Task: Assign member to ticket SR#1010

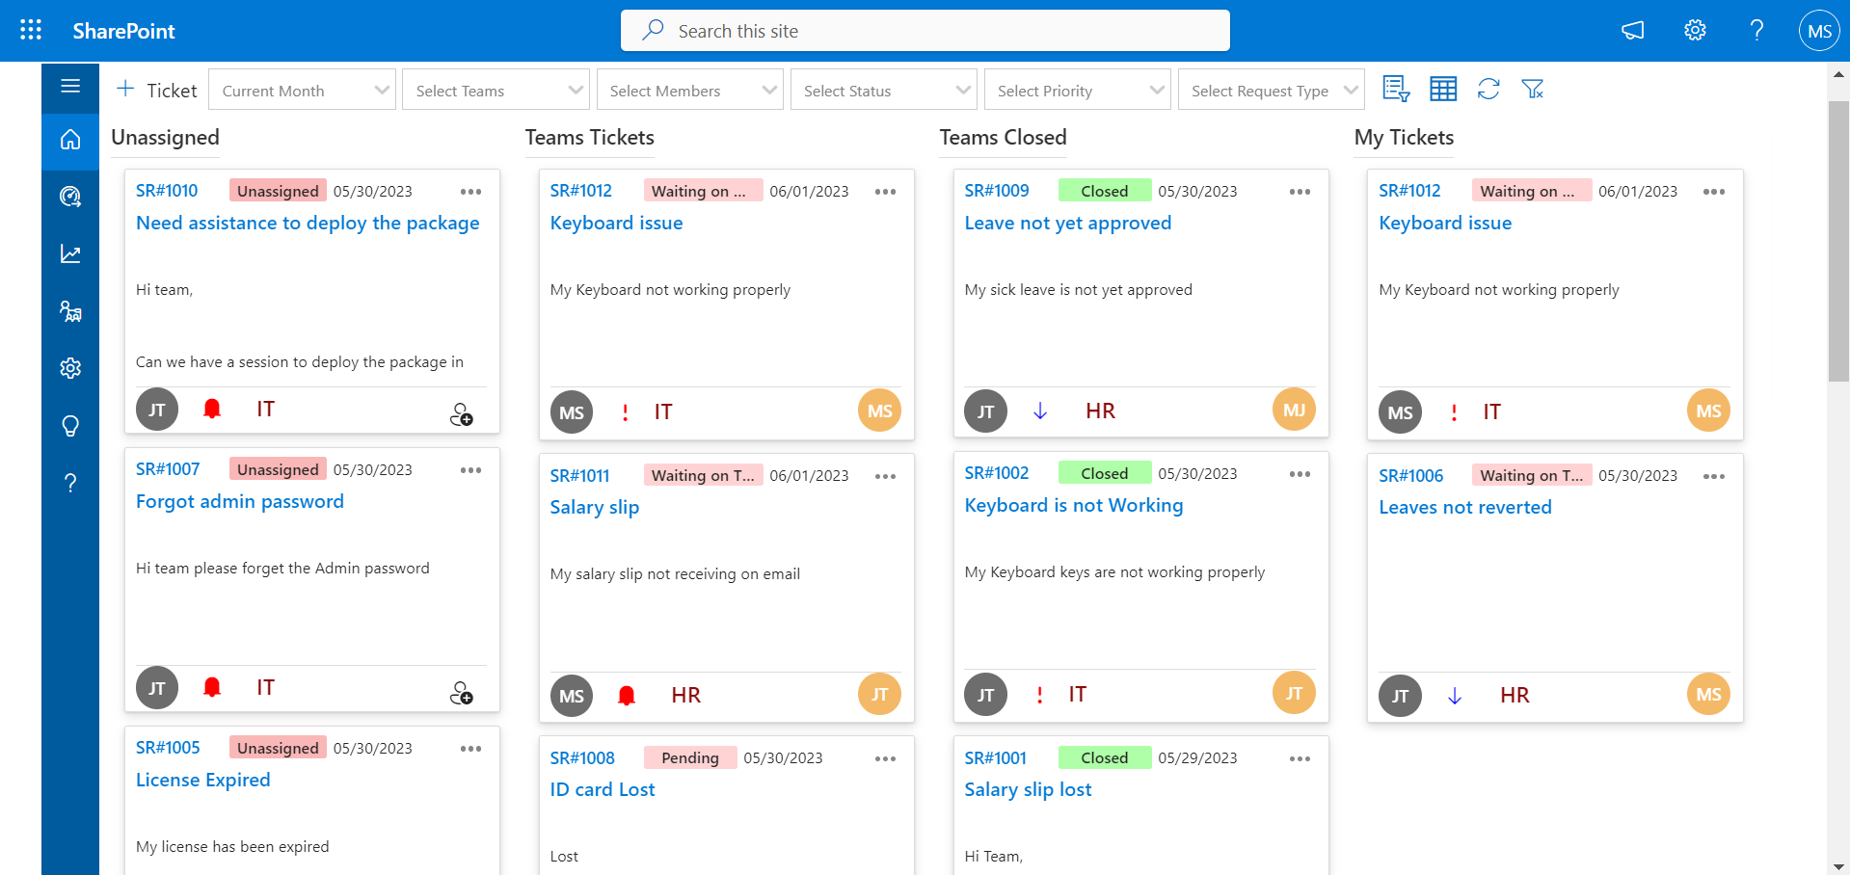Action: click(x=462, y=415)
